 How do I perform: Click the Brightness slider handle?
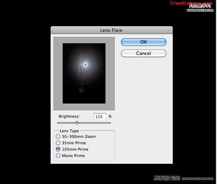77,123
